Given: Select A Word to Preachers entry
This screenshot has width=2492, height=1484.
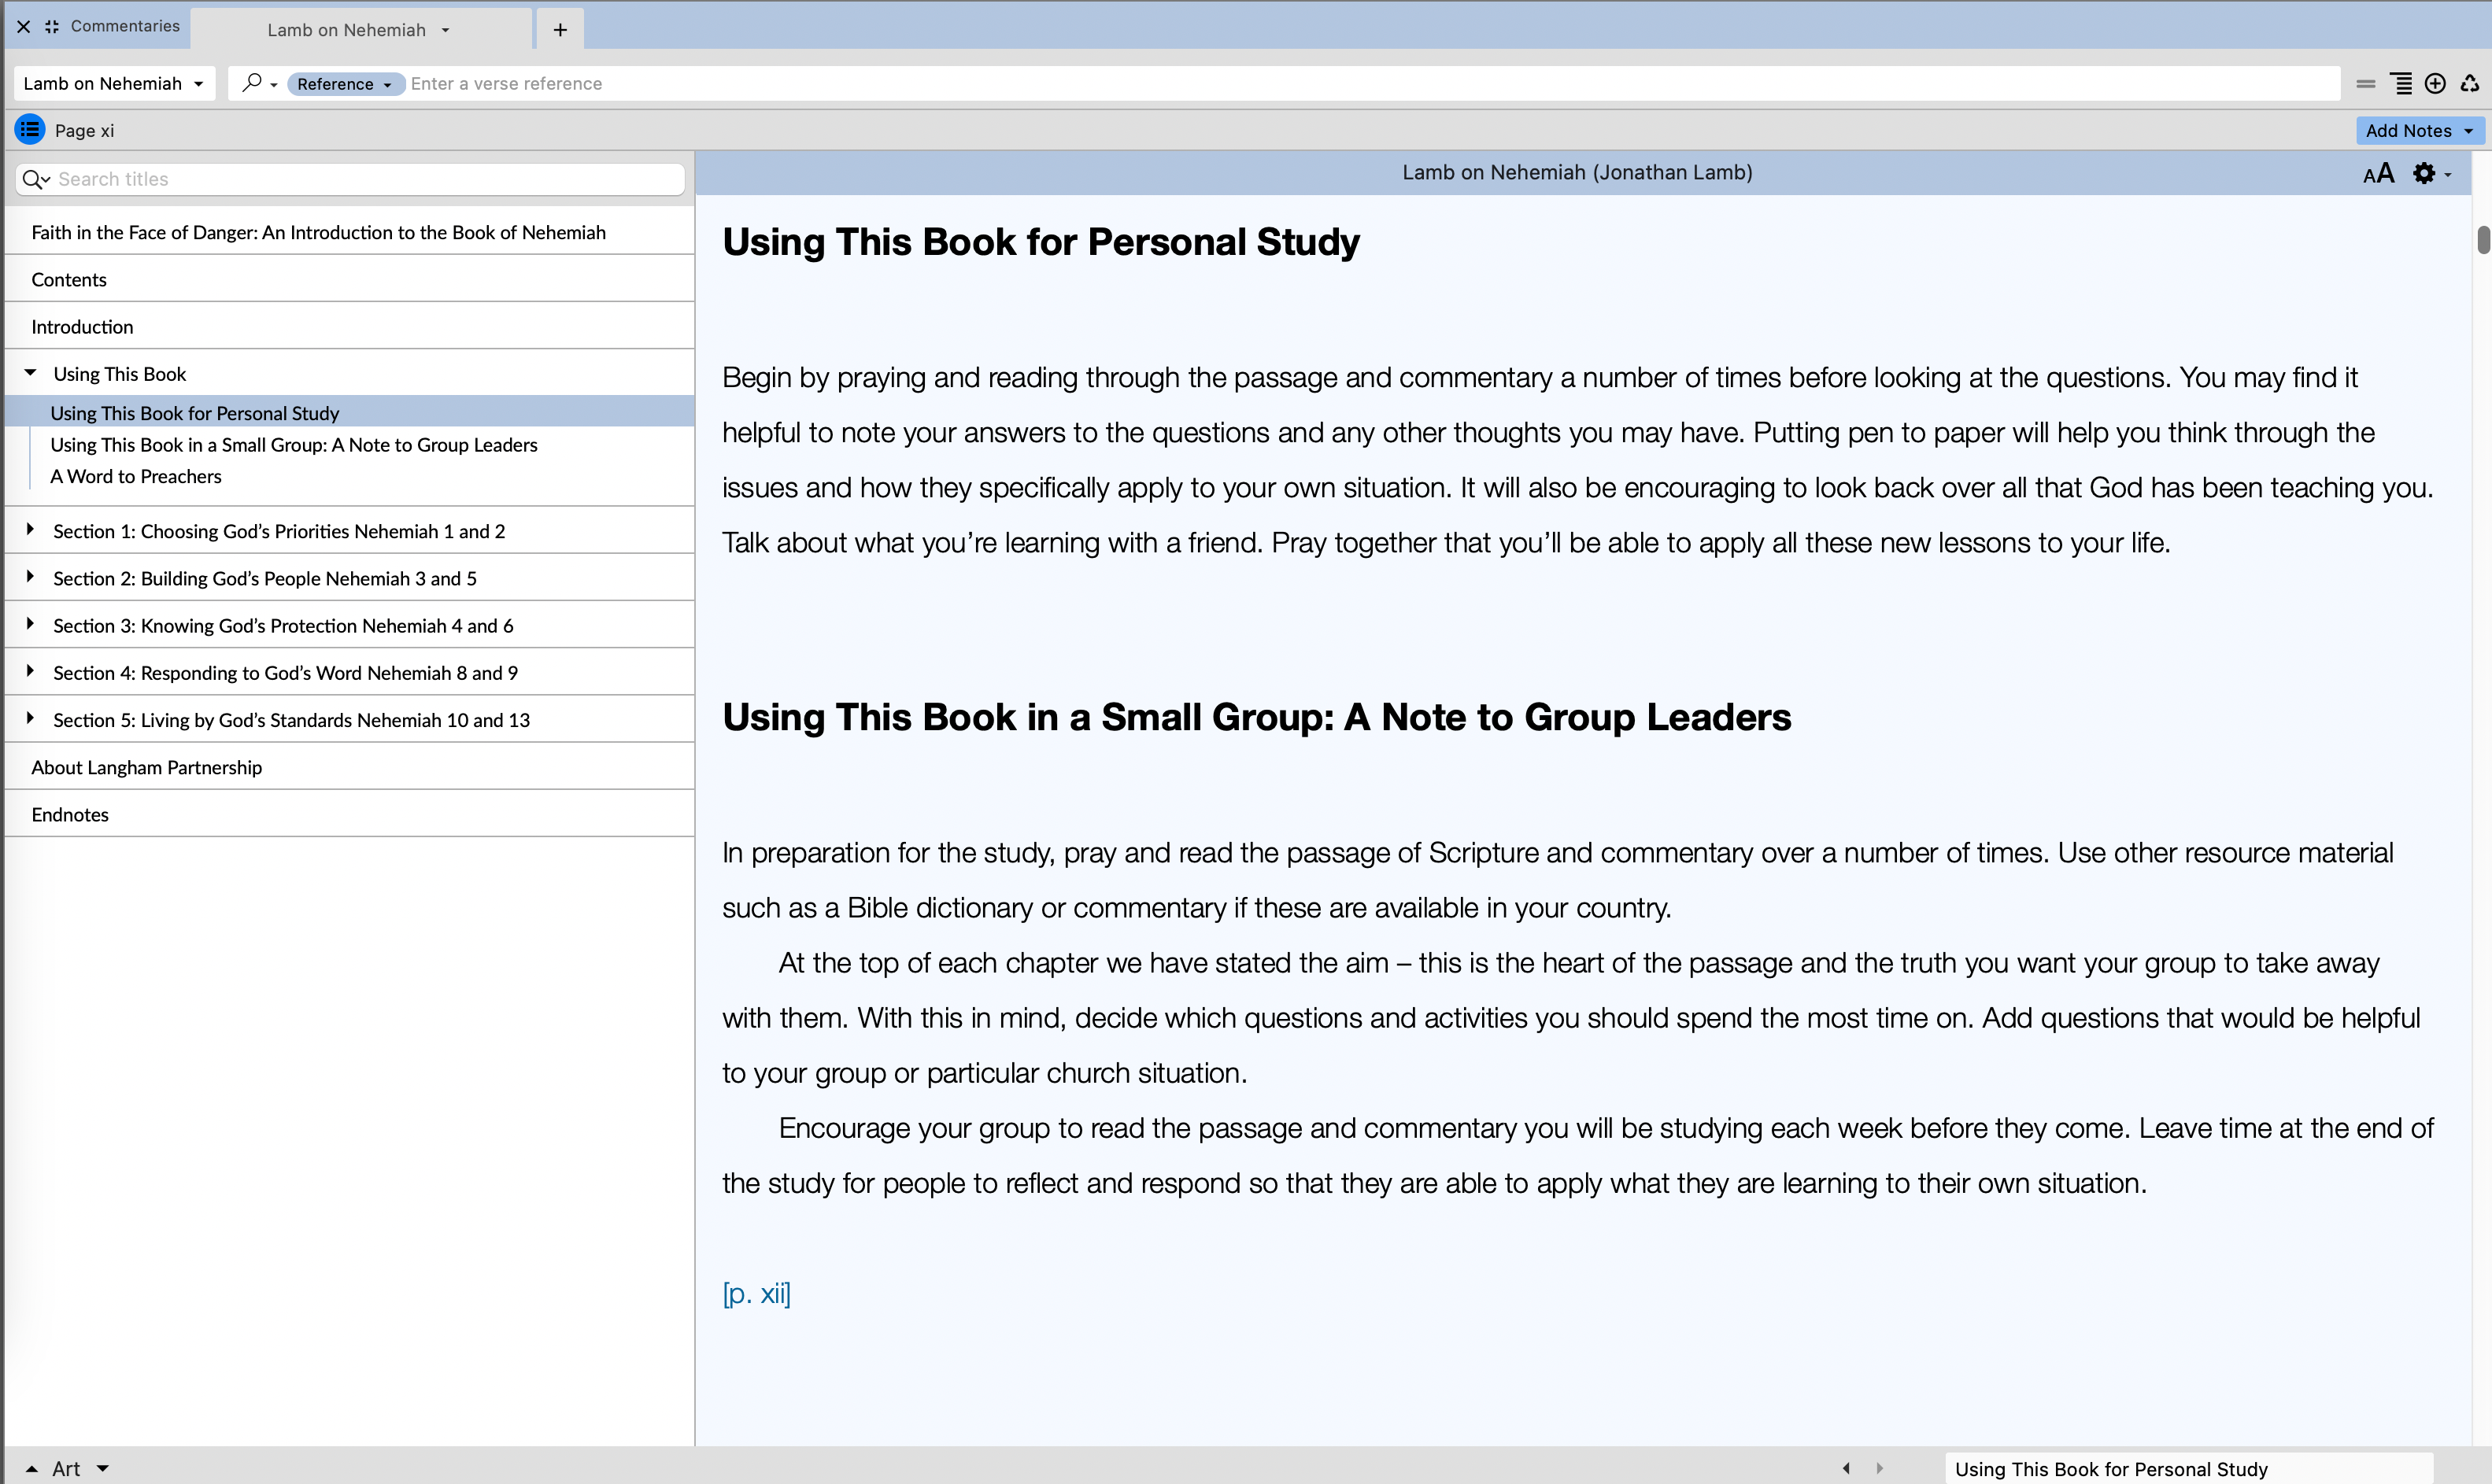Looking at the screenshot, I should coord(136,477).
